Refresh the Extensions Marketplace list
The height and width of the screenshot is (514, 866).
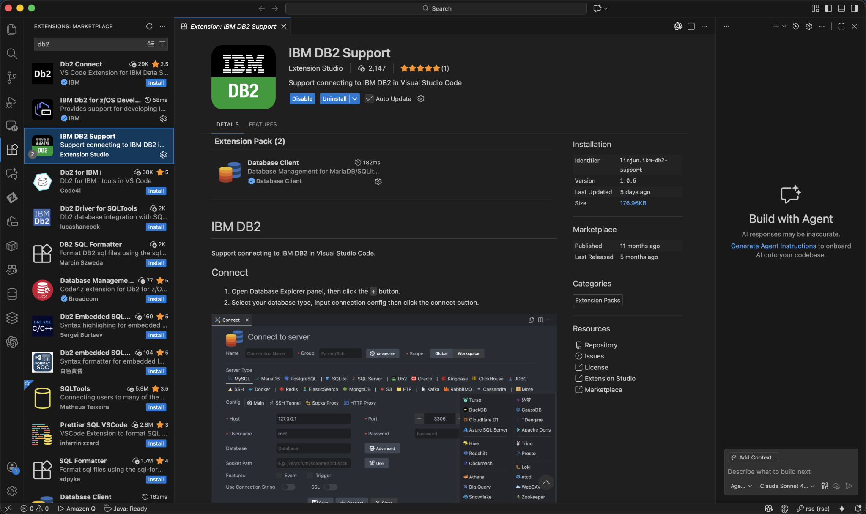click(149, 26)
